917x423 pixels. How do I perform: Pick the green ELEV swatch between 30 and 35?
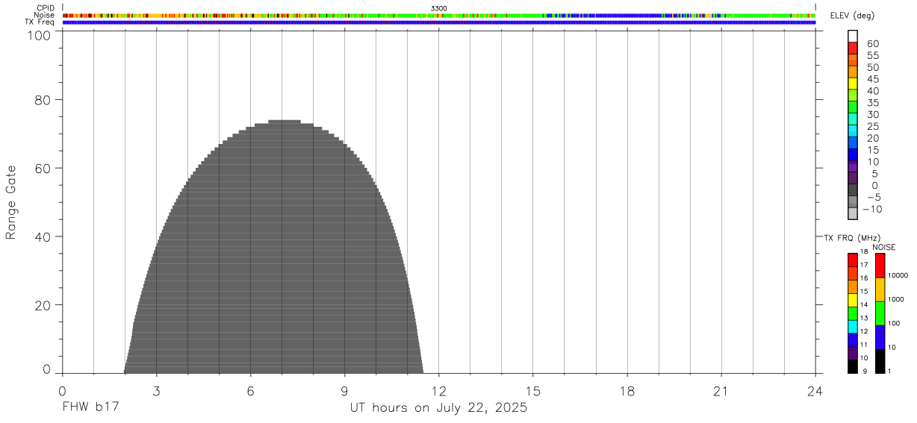(853, 107)
